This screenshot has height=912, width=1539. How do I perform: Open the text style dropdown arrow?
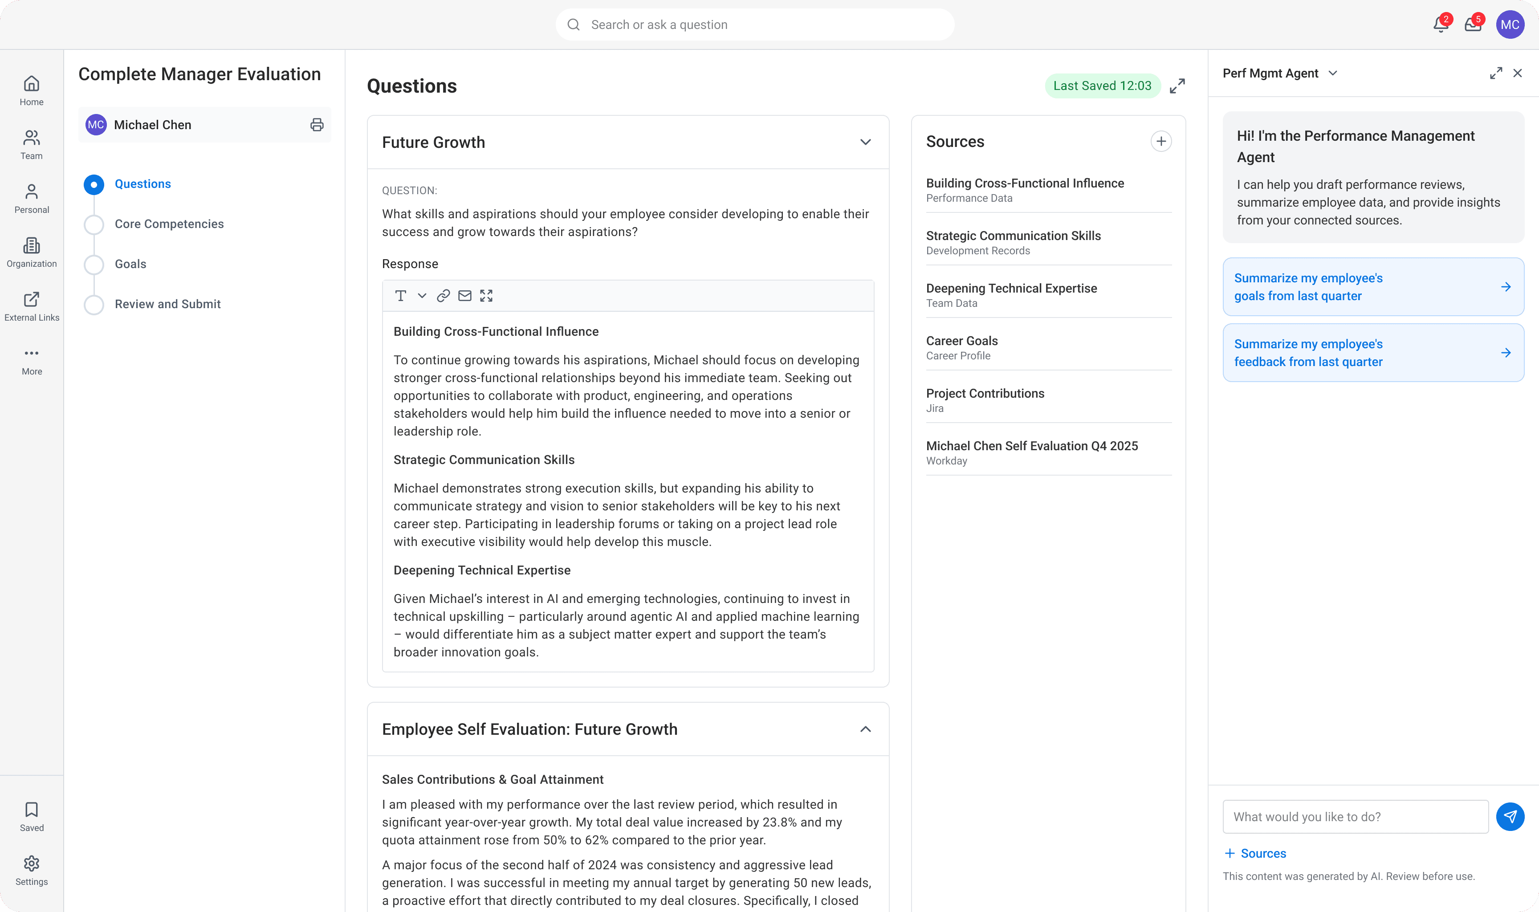(422, 296)
